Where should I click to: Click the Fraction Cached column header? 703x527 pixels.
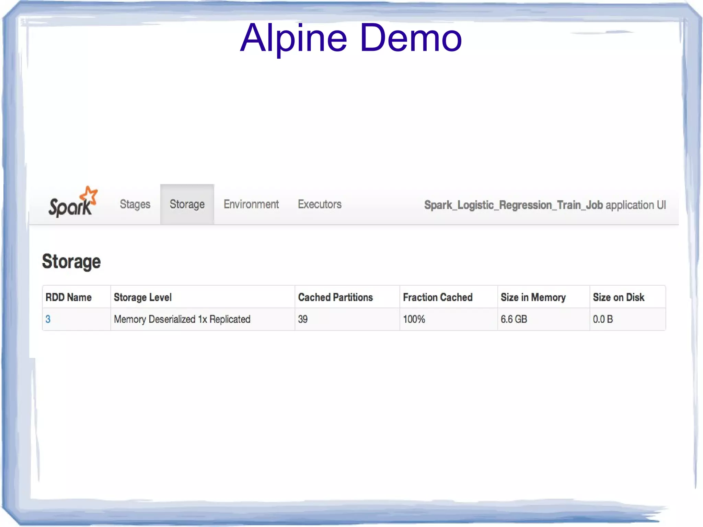pos(438,297)
